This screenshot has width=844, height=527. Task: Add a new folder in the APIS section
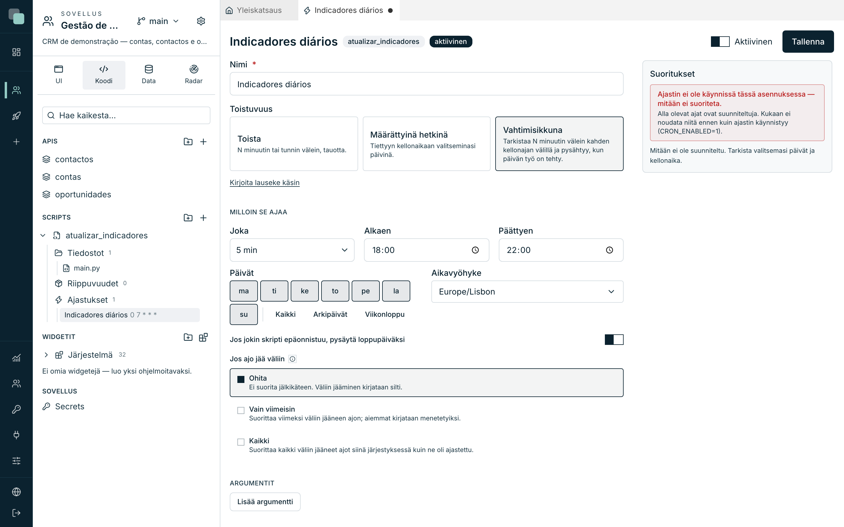point(188,141)
